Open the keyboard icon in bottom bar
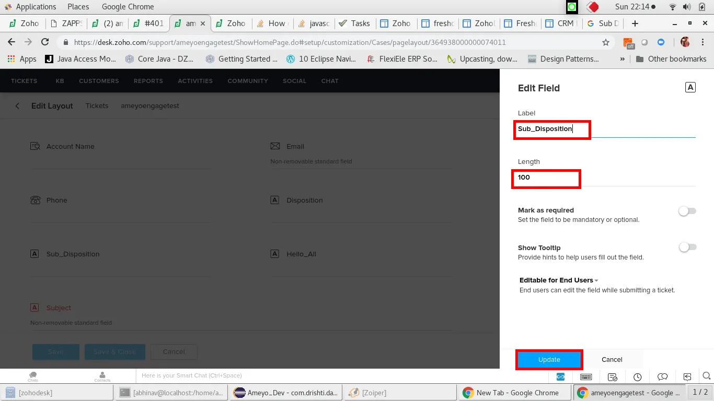This screenshot has width=714, height=401. [x=586, y=376]
